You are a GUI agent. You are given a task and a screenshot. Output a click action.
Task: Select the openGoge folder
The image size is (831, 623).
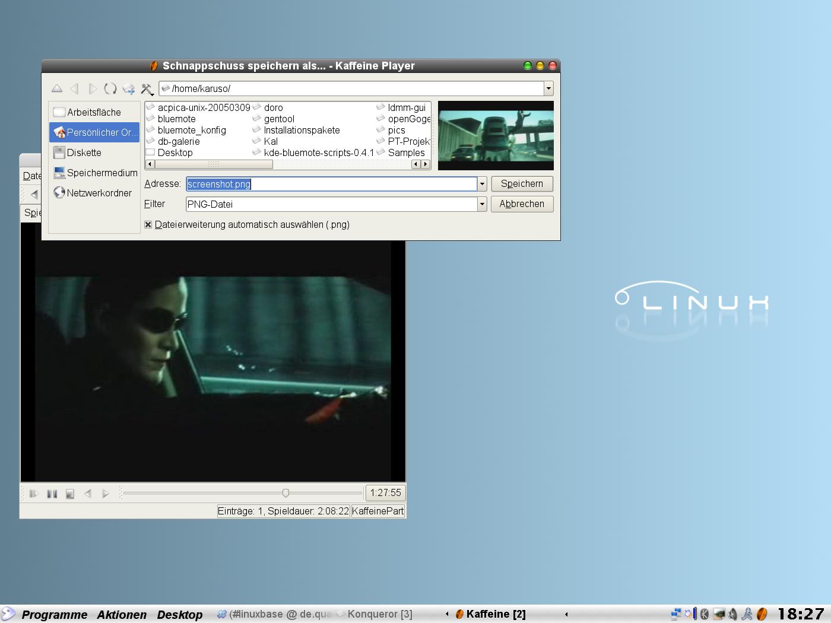tap(404, 119)
